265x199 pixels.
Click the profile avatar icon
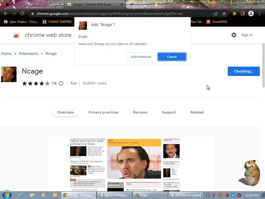[251, 13]
